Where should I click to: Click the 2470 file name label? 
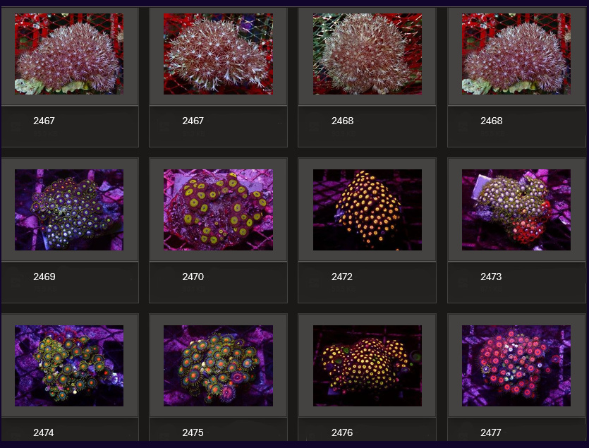193,277
